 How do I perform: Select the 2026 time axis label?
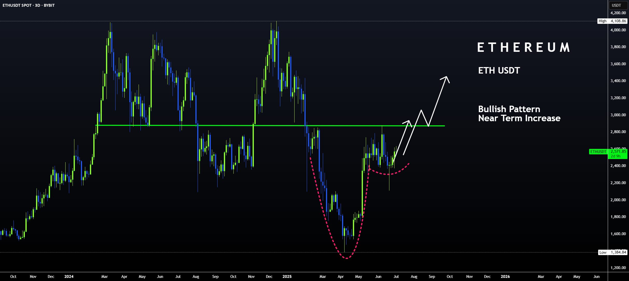tap(505, 277)
